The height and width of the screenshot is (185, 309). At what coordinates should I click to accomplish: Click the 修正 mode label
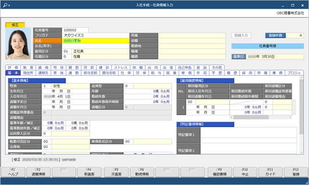point(15,25)
